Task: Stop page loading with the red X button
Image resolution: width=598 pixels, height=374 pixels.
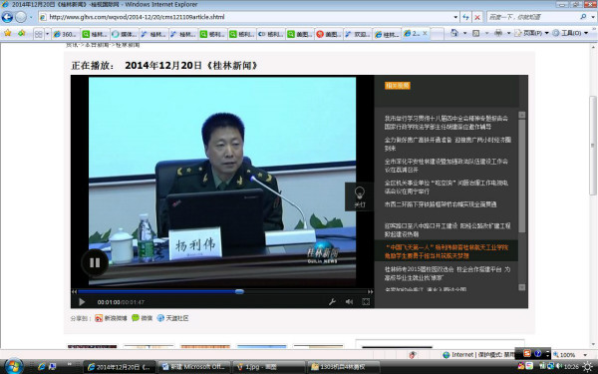Action: click(x=477, y=17)
